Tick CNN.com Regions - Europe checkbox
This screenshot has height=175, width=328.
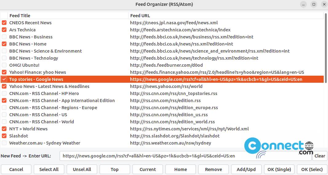4,108
